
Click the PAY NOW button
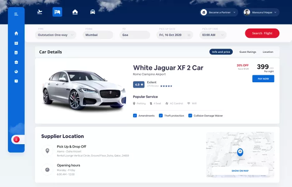pyautogui.click(x=263, y=79)
